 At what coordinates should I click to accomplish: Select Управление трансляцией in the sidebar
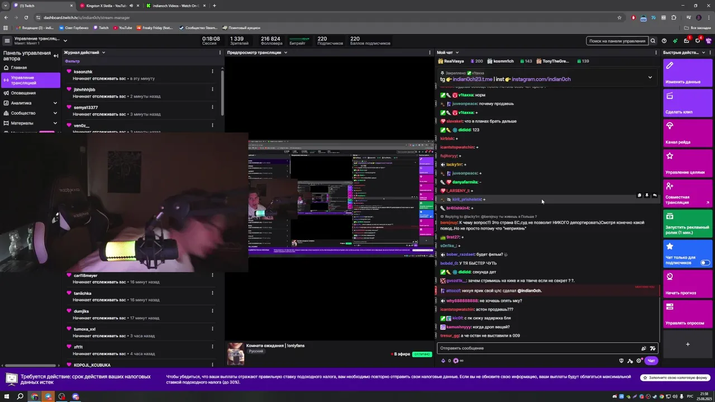[30, 80]
